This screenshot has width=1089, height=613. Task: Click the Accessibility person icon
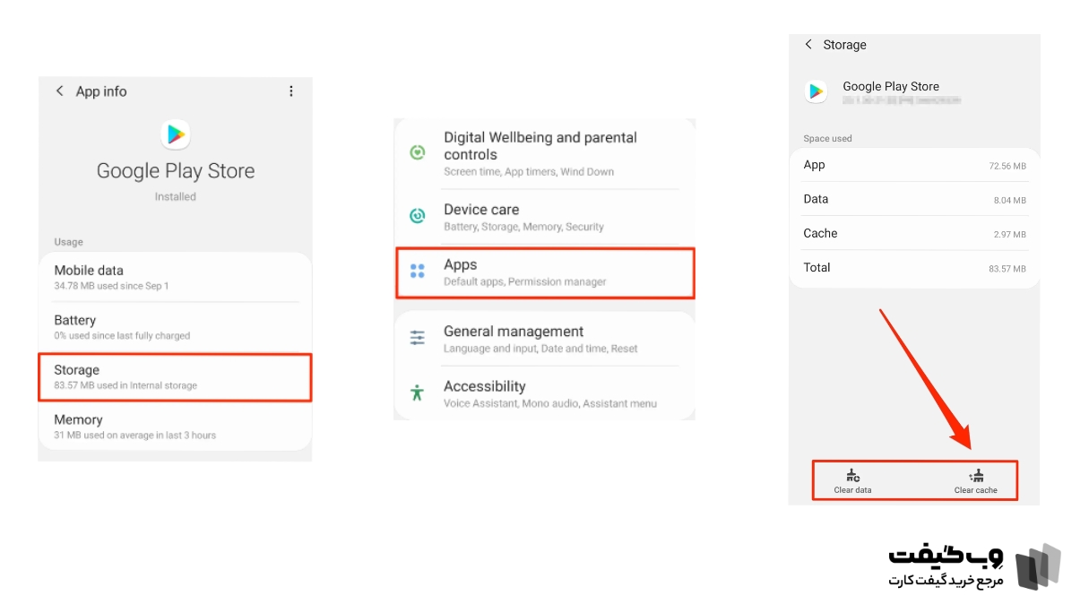417,393
